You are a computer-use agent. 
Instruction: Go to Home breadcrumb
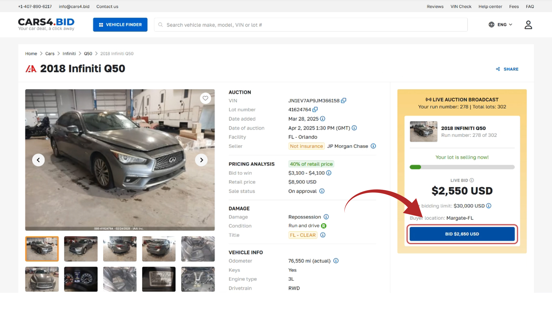pos(31,54)
